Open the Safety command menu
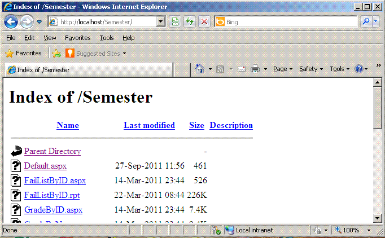 (x=311, y=69)
